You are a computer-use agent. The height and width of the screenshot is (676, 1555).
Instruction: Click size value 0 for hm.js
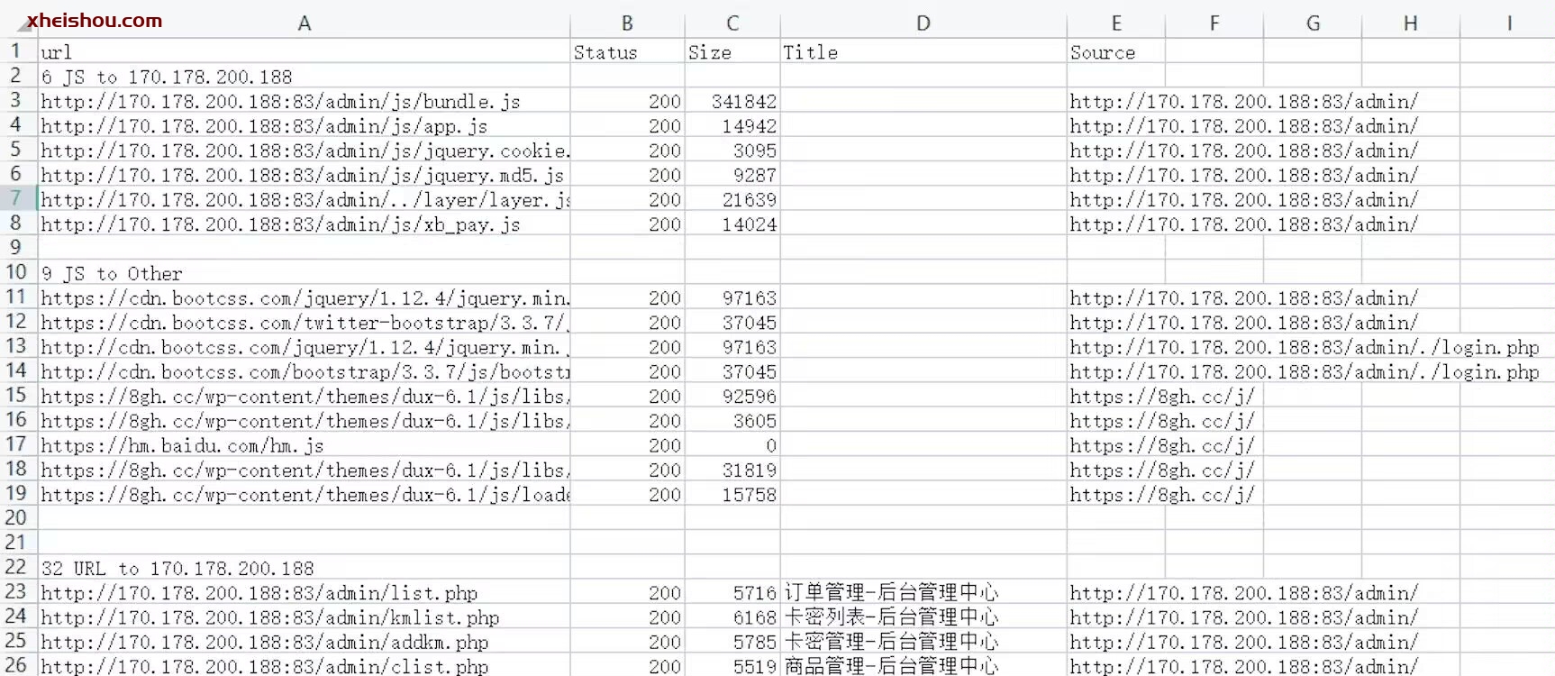coord(732,445)
